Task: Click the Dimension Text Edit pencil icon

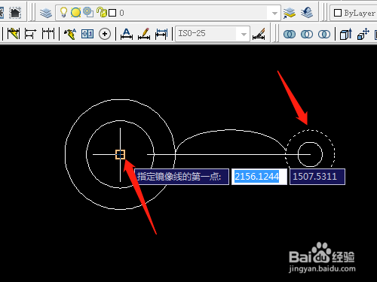Action: click(144, 34)
